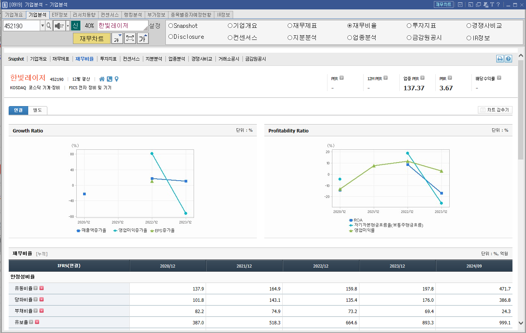Open the speaker icon dropdown arrow
This screenshot has width=526, height=333.
point(68,26)
